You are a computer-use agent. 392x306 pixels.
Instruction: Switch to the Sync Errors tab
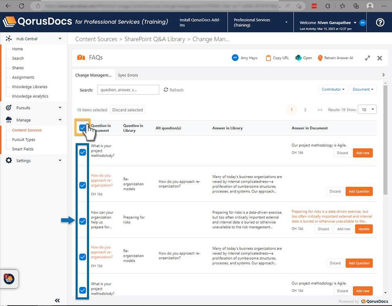(128, 75)
